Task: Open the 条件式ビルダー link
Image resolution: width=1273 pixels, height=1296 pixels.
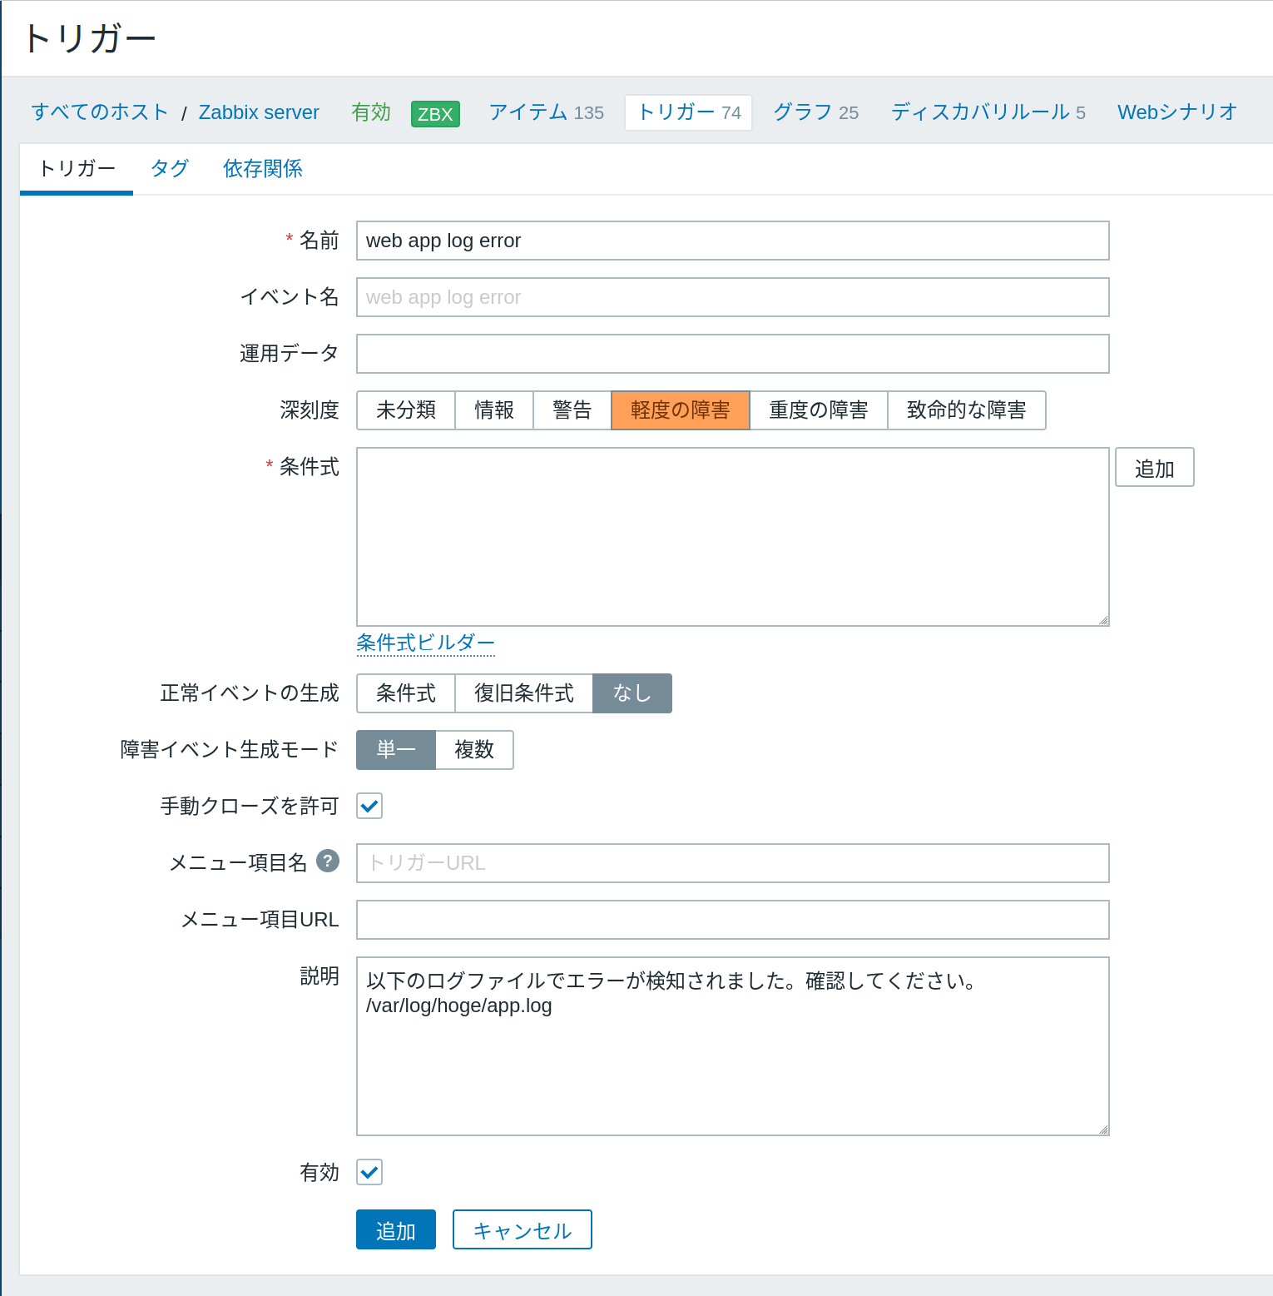Action: click(x=425, y=643)
